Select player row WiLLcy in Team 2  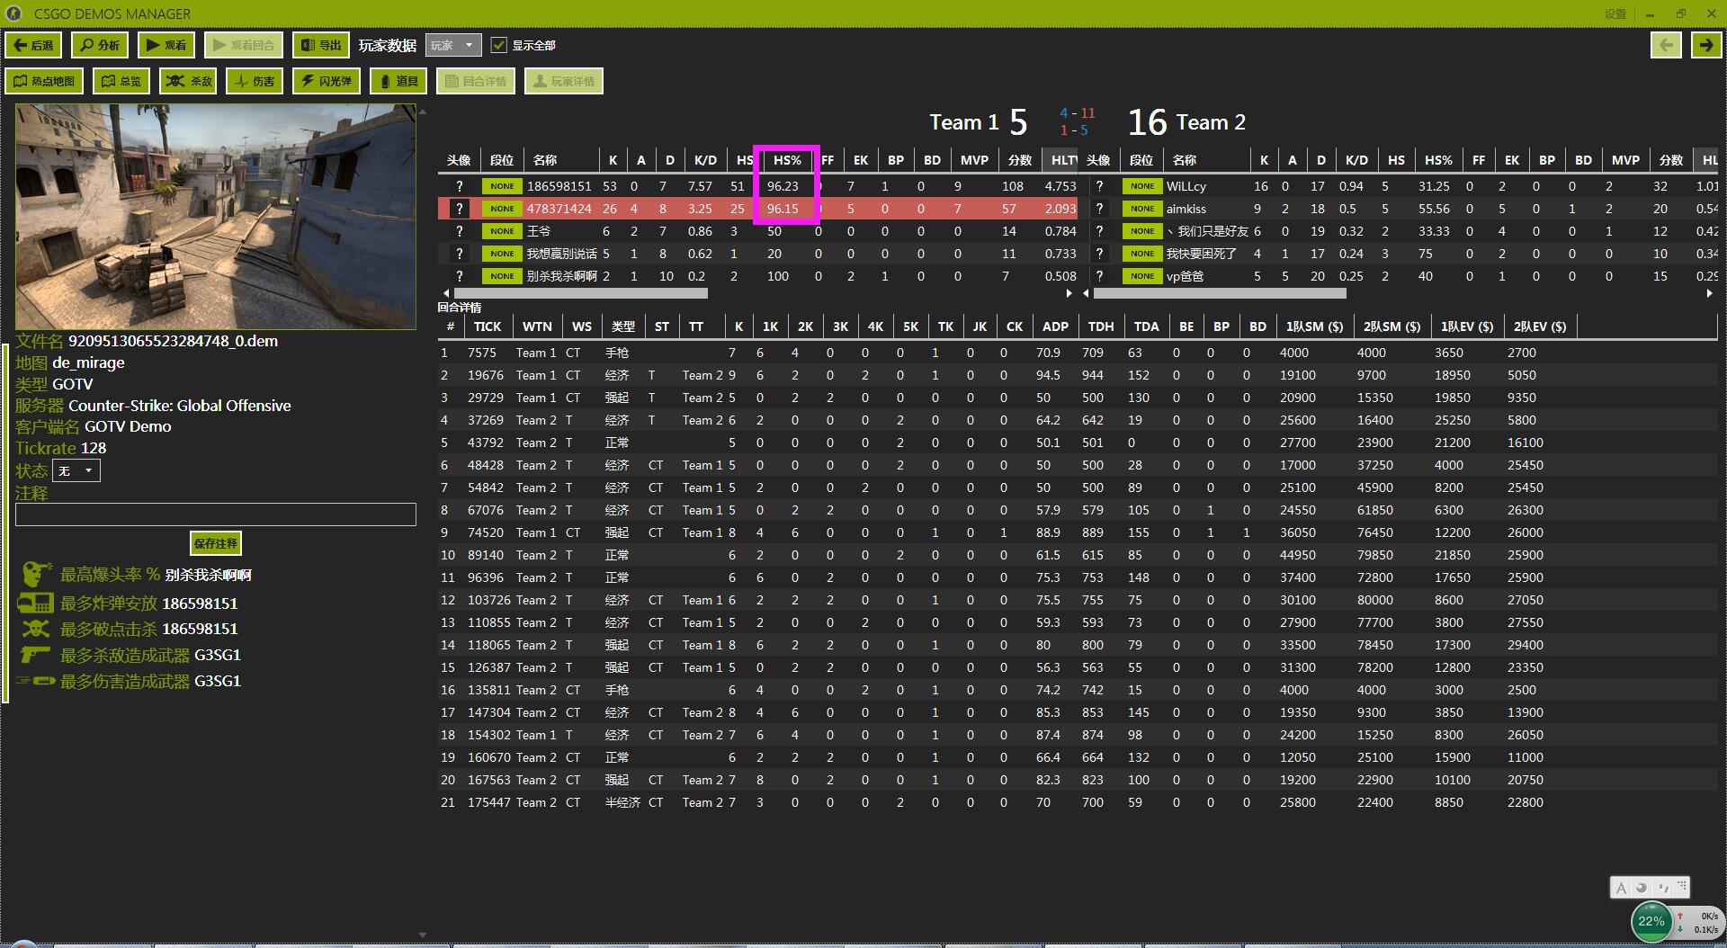[x=1399, y=186]
